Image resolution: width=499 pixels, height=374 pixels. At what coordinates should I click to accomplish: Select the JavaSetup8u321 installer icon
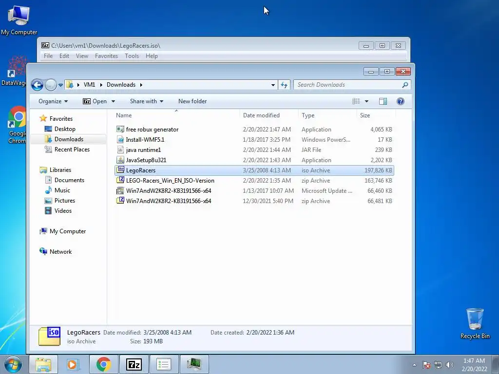120,160
